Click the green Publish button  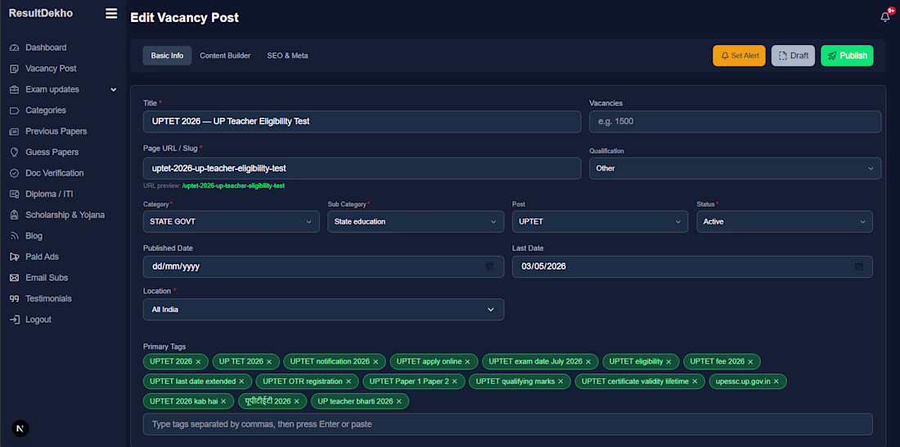click(x=847, y=56)
